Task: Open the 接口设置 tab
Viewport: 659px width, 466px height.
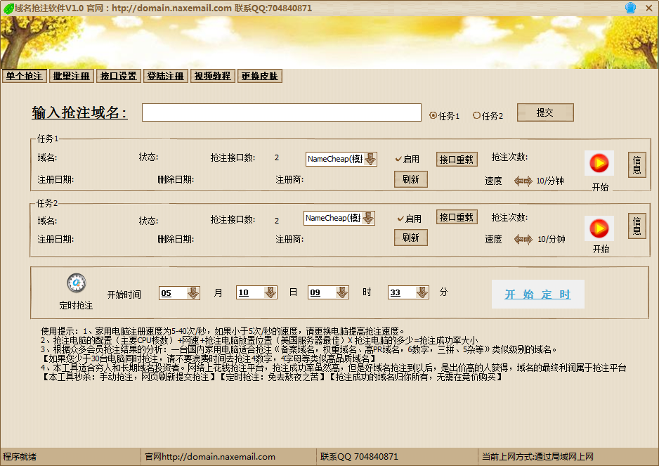Action: pos(119,76)
